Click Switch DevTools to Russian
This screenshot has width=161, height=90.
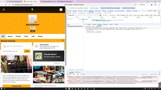[x=129, y=8]
